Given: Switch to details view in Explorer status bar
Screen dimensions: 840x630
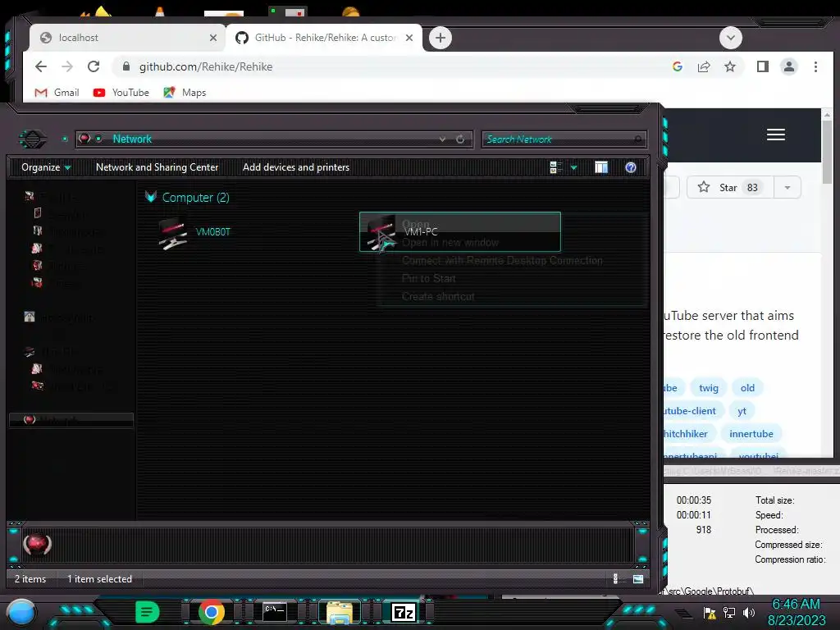Looking at the screenshot, I should pyautogui.click(x=616, y=578).
